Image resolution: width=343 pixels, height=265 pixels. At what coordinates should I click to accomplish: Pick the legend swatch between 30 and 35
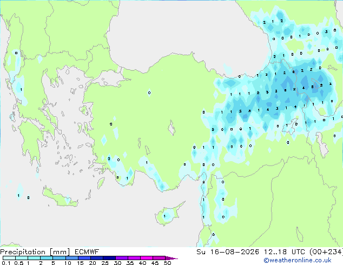(x=121, y=258)
